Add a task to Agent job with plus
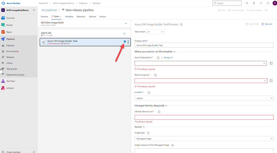 click(124, 34)
